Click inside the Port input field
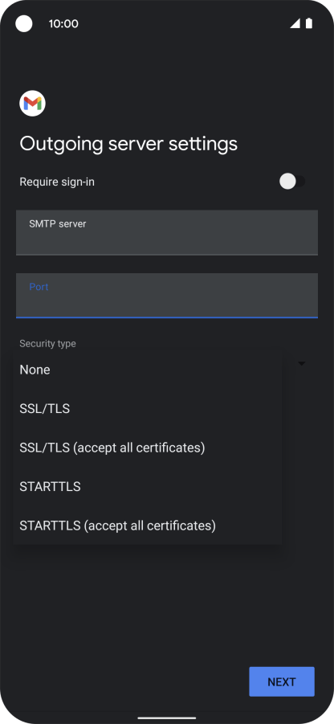Screen dimensions: 334x724 [167, 296]
